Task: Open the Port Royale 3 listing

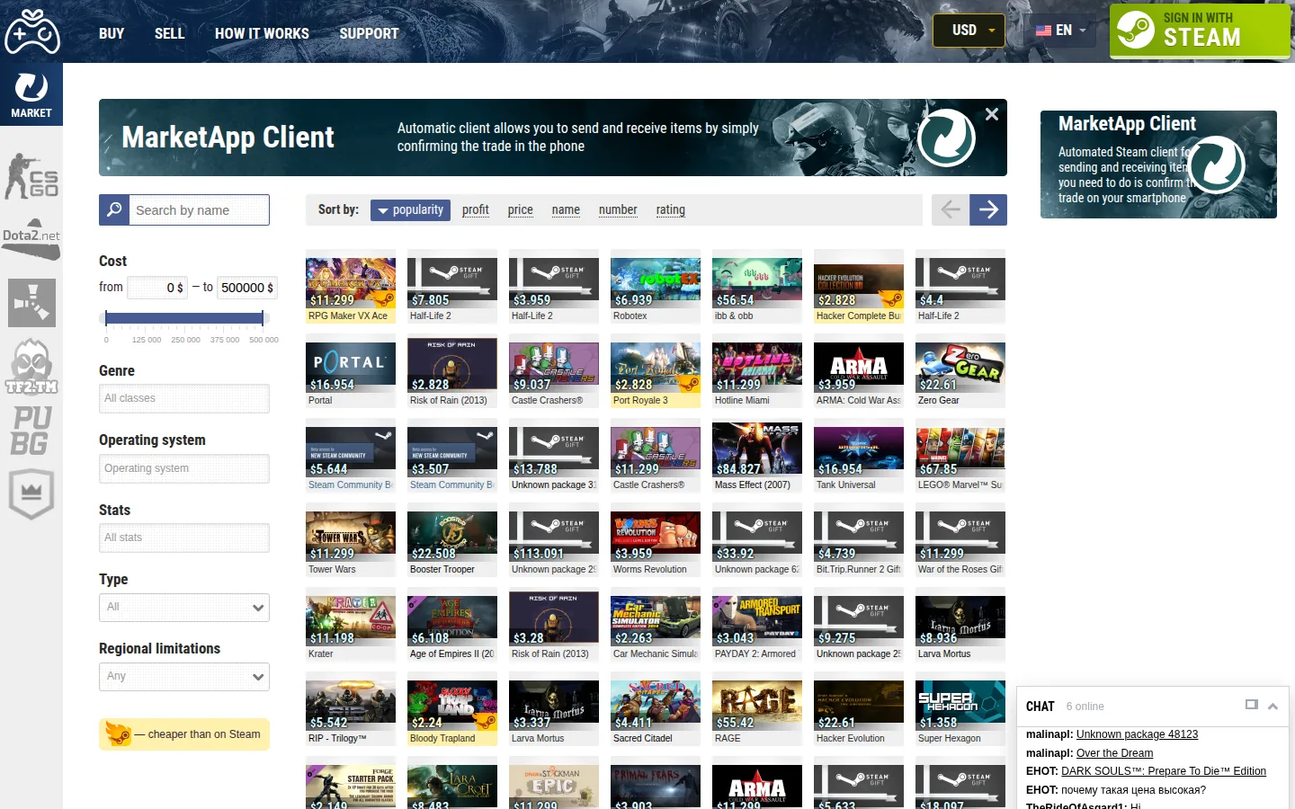Action: (656, 371)
